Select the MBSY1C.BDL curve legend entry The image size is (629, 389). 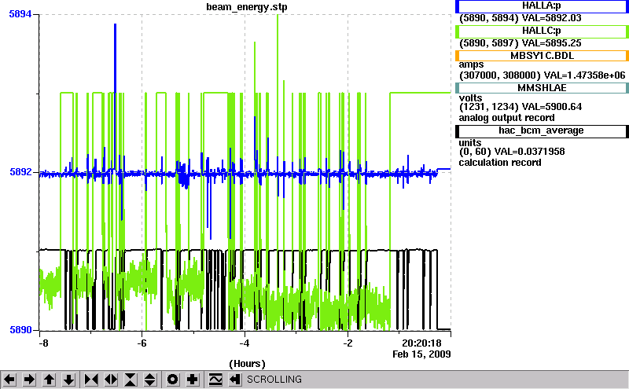(x=542, y=56)
